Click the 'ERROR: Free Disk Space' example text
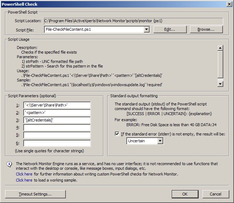 [171, 125]
